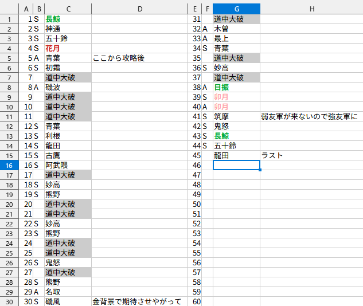Select row 16 header
The height and width of the screenshot is (306, 363).
click(x=9, y=166)
